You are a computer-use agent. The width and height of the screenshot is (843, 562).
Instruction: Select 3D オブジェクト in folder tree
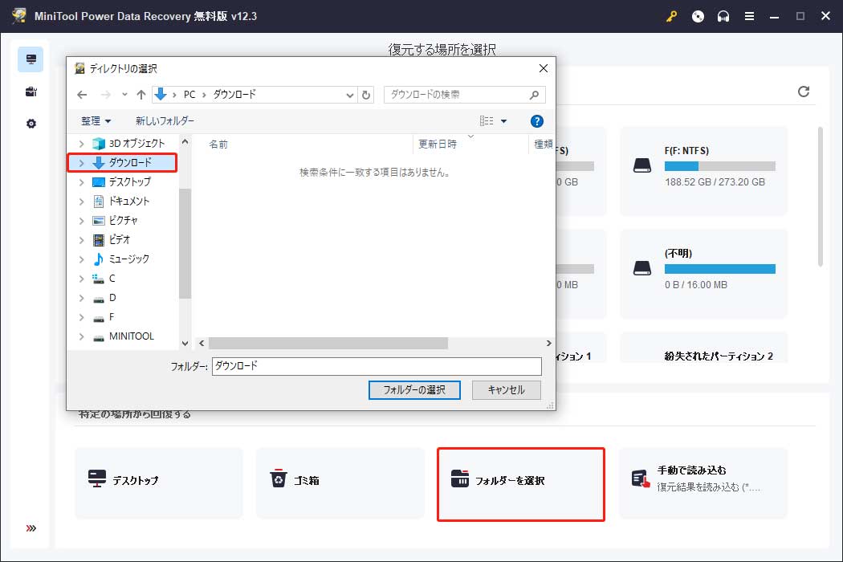(136, 144)
